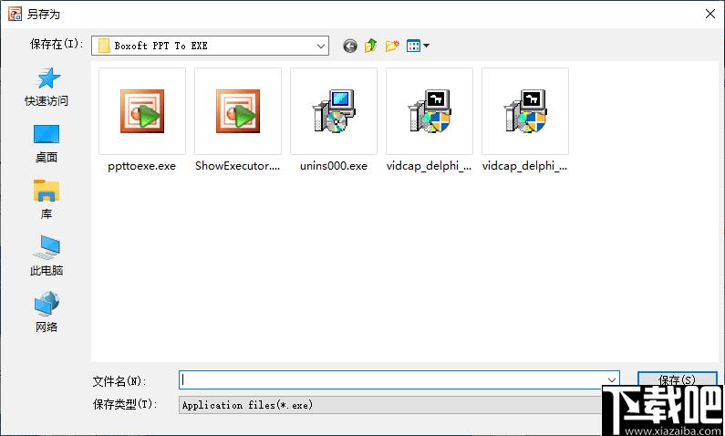Screen dimensions: 725x436
Task: Select ppttoexe.exe file icon
Action: [x=142, y=111]
